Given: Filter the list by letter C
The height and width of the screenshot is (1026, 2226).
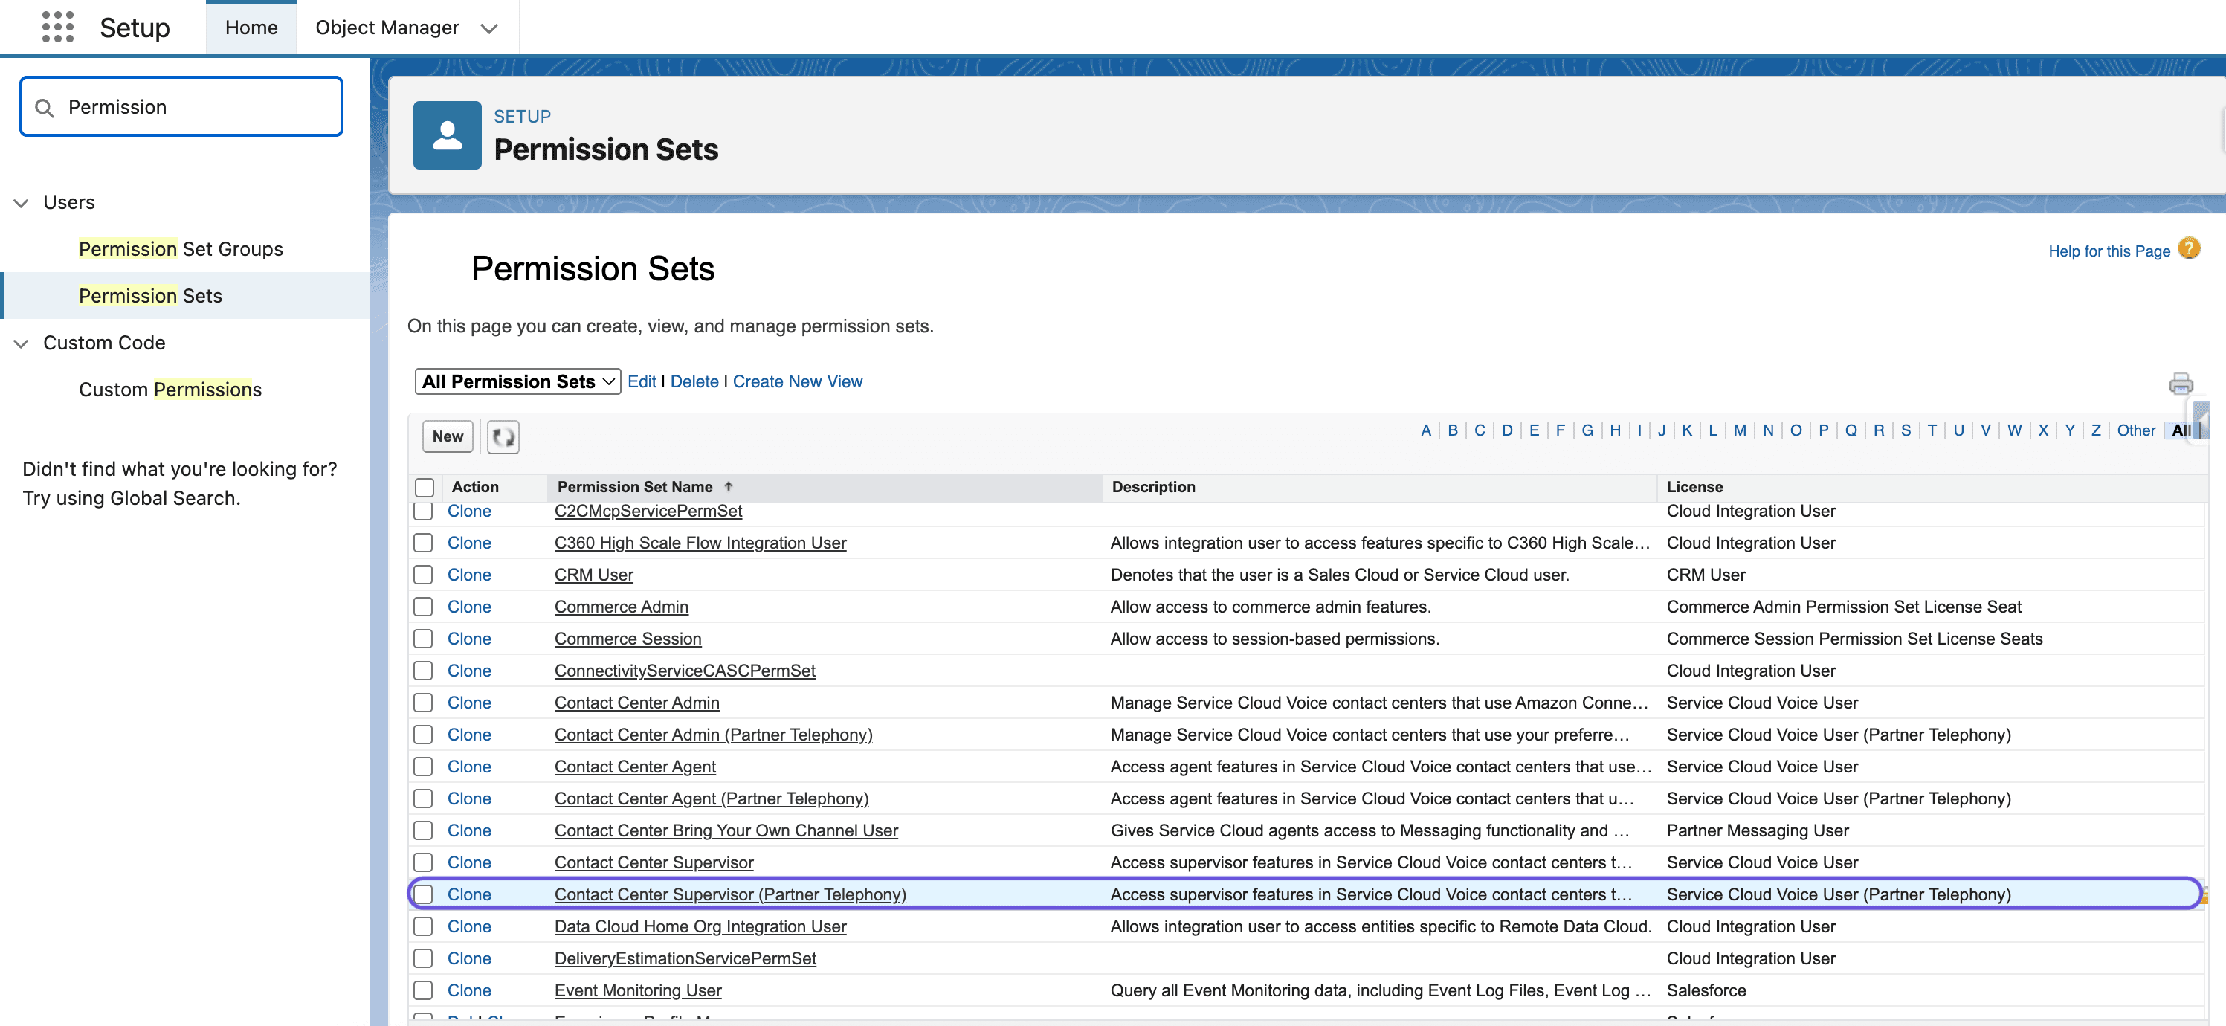Looking at the screenshot, I should pyautogui.click(x=1480, y=430).
